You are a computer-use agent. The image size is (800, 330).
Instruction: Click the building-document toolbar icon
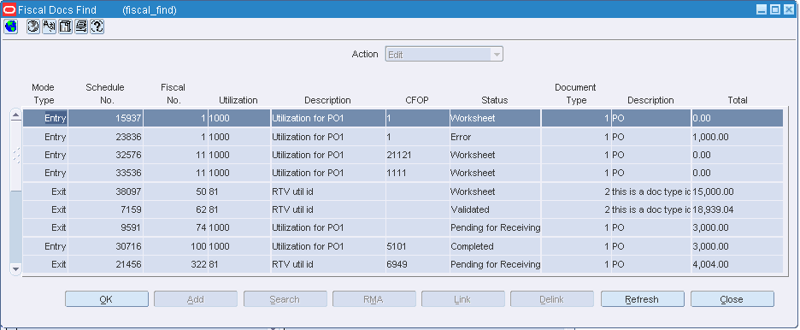pos(65,27)
